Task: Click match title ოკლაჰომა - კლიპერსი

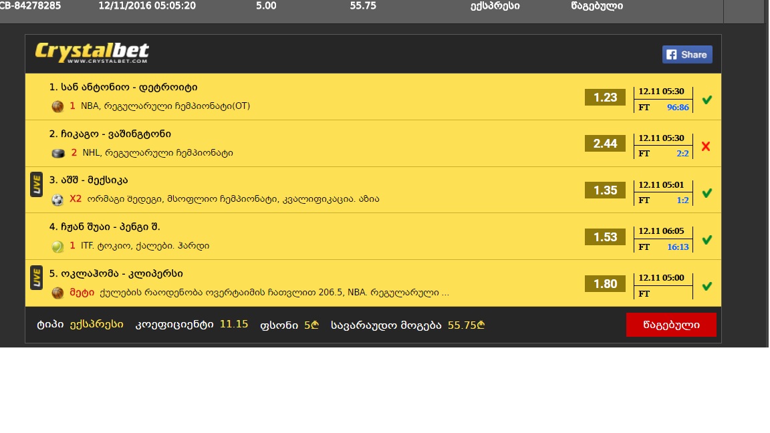Action: 116,273
